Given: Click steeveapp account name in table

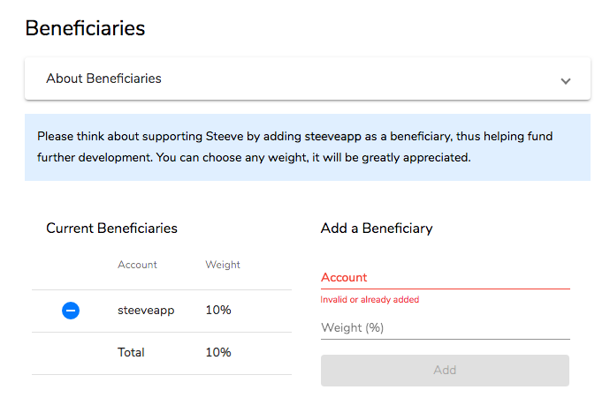Looking at the screenshot, I should [x=146, y=311].
